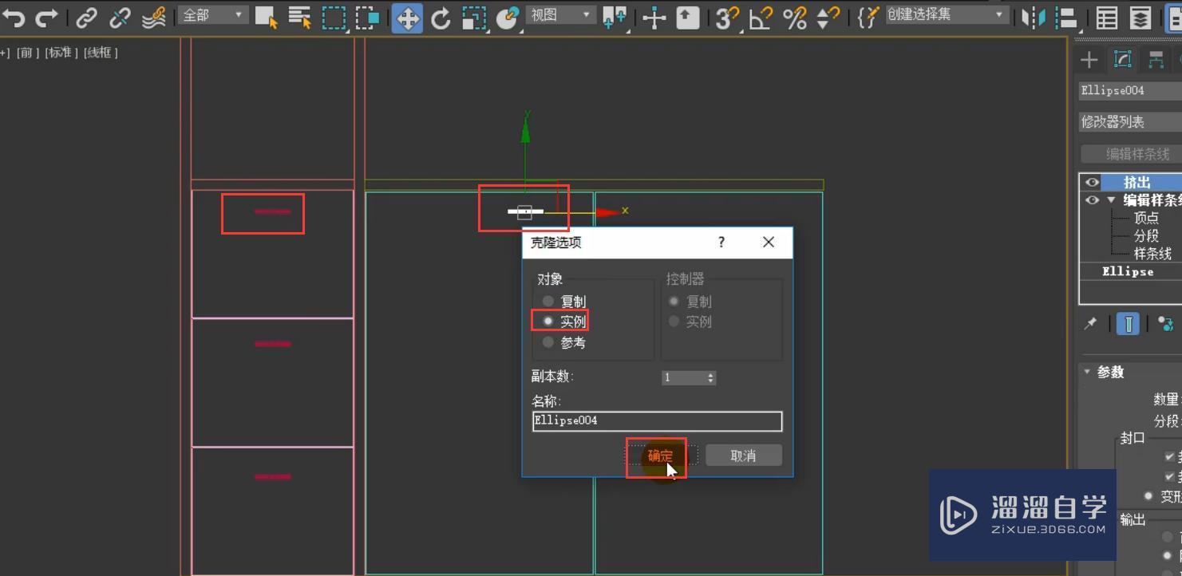The height and width of the screenshot is (576, 1182).
Task: Click the Ellipse004 object name field in panel
Action: 1130,90
